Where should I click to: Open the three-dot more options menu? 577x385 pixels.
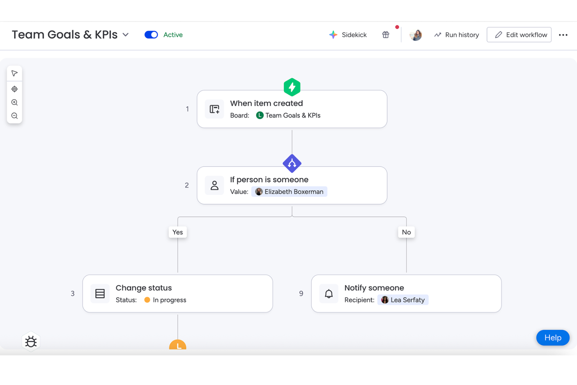563,35
